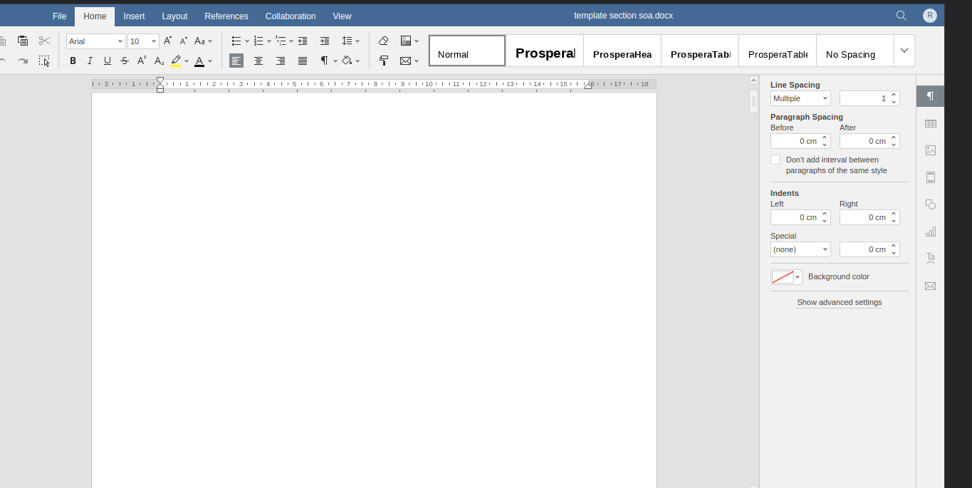Open the change case Aa dropdown
The image size is (972, 488).
(x=204, y=41)
